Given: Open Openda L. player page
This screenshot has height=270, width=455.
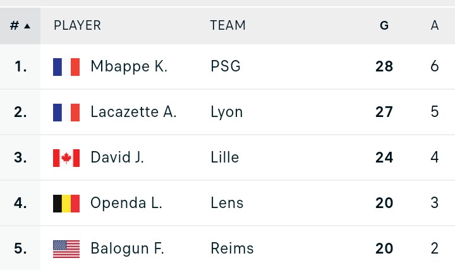Looking at the screenshot, I should point(126,203).
